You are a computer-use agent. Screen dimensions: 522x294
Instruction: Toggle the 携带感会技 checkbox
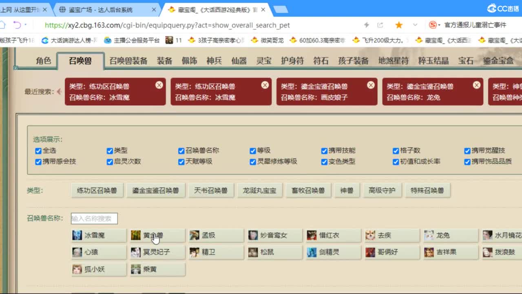pyautogui.click(x=38, y=162)
